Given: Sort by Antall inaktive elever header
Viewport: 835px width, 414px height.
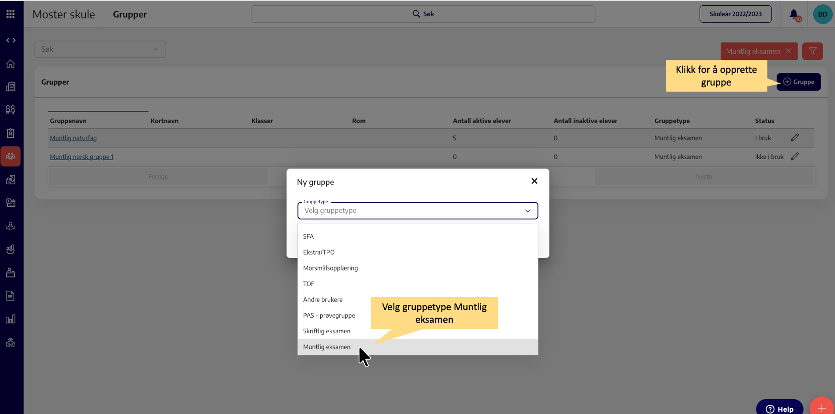Looking at the screenshot, I should click(x=585, y=121).
